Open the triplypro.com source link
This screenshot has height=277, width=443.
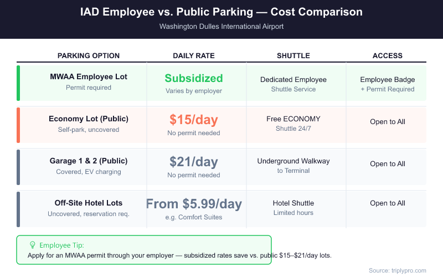398,270
